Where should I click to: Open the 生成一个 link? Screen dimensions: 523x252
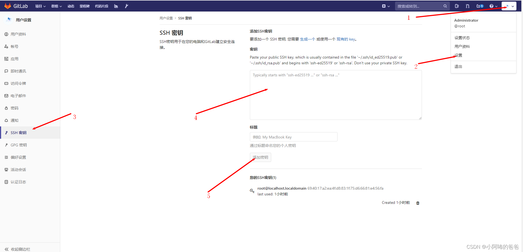(x=308, y=39)
